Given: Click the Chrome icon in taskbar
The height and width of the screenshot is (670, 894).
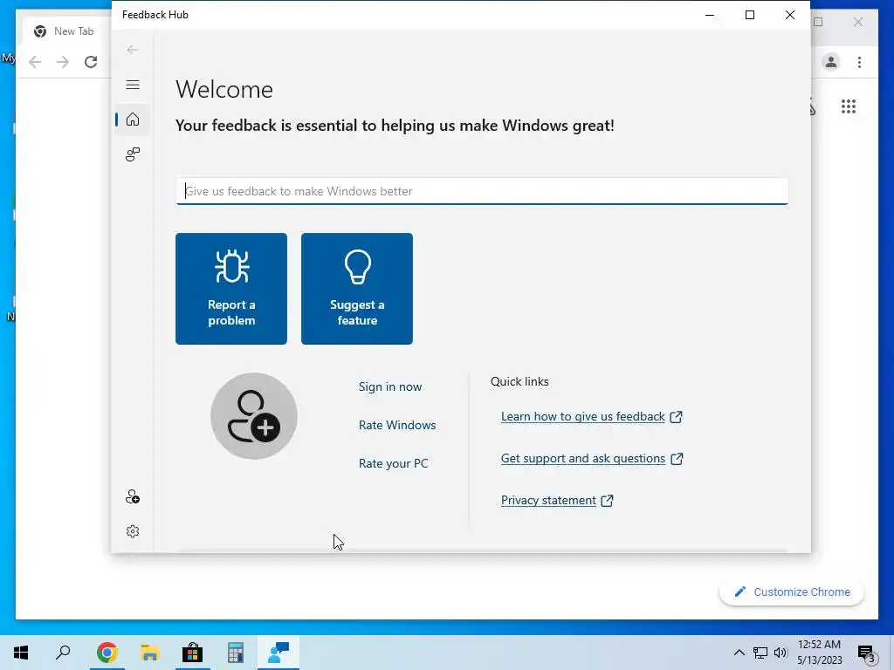Looking at the screenshot, I should tap(107, 653).
